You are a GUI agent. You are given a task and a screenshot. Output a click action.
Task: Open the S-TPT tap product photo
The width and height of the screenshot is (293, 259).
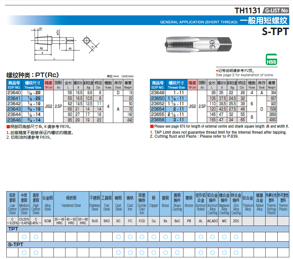pyautogui.click(x=199, y=44)
